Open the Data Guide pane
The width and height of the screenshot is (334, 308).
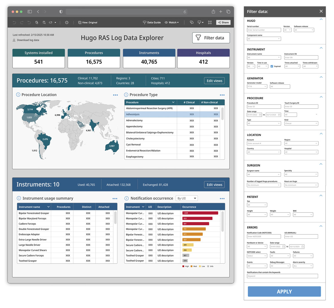pos(152,23)
